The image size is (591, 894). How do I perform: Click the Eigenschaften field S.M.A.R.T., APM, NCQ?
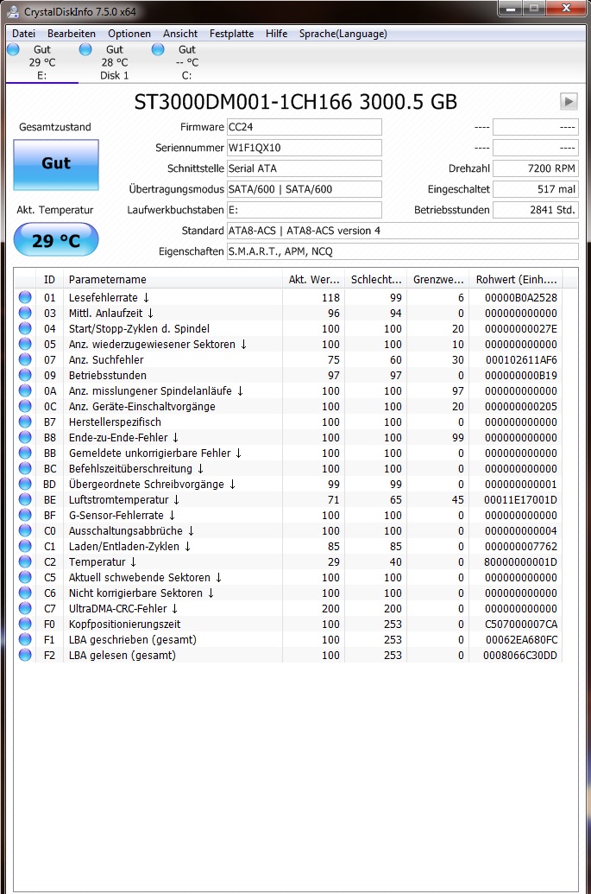point(403,251)
